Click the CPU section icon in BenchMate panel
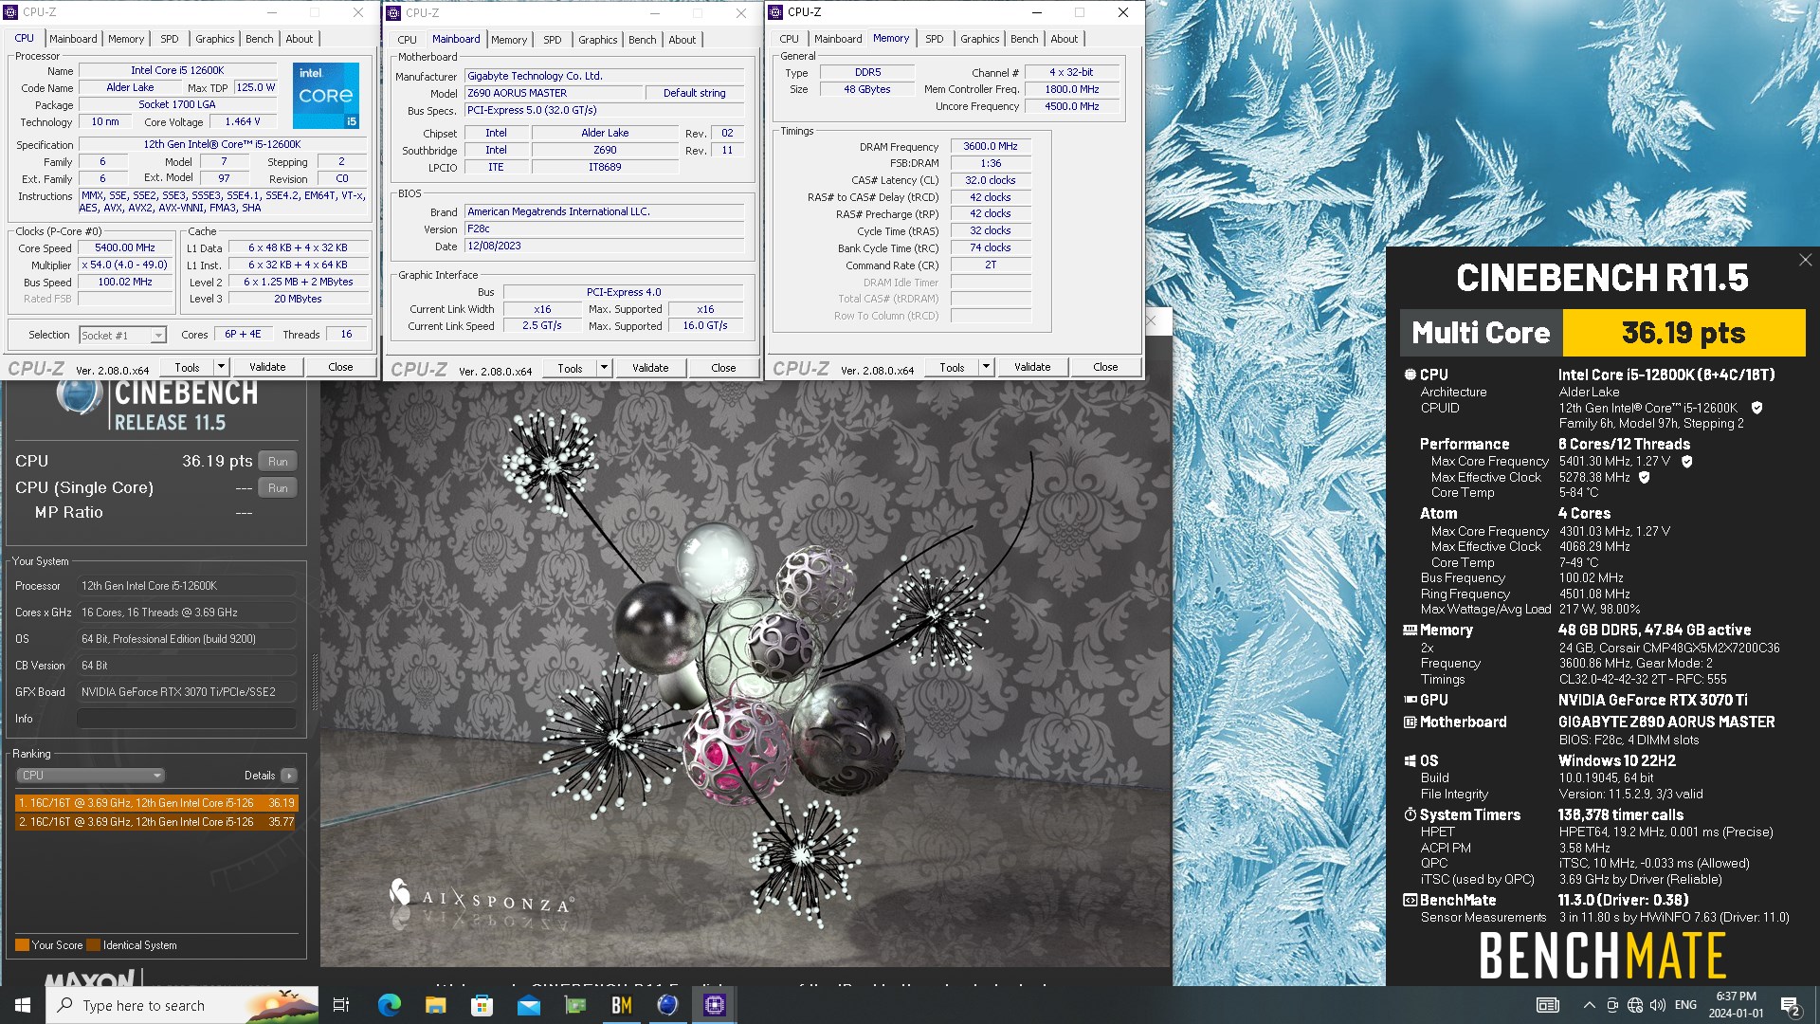1820x1024 pixels. pos(1410,375)
